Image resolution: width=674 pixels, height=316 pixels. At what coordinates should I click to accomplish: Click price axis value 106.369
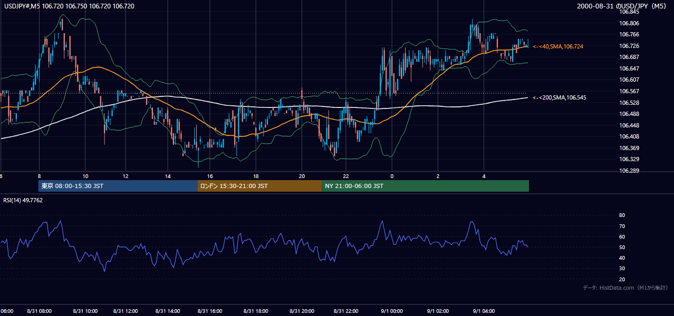[629, 148]
